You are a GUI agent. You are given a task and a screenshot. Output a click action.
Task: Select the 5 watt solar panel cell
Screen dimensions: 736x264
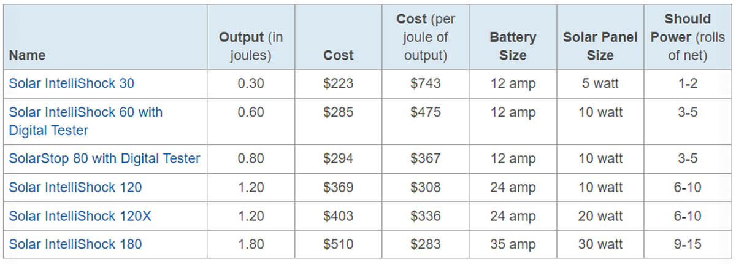tap(600, 83)
